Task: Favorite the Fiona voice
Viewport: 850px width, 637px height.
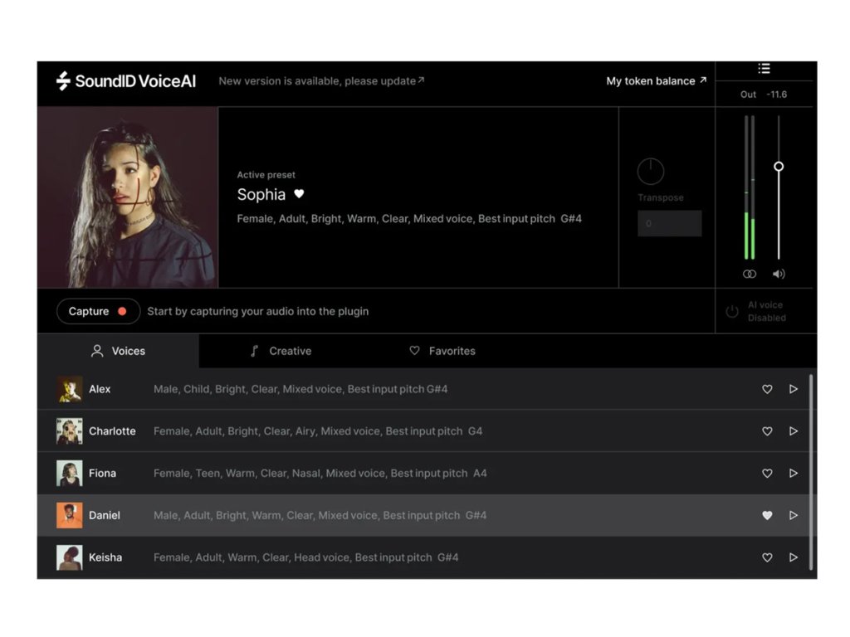Action: point(767,474)
